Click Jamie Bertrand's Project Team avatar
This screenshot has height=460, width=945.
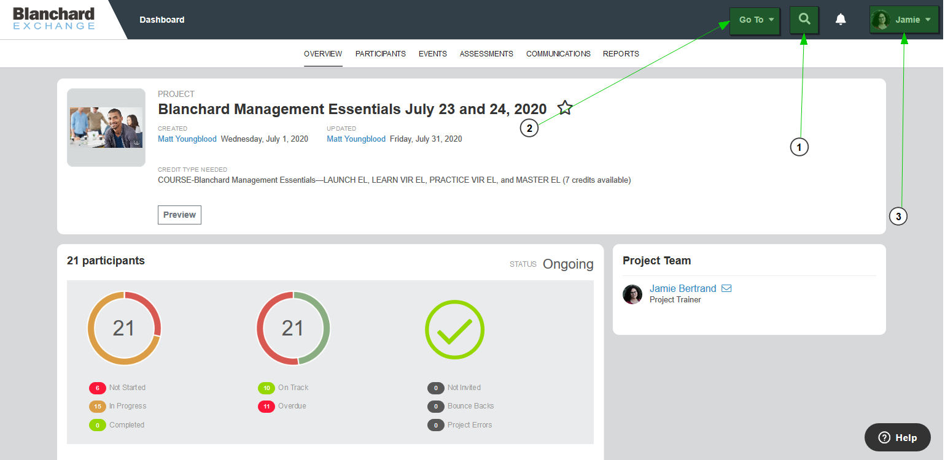[x=632, y=294]
